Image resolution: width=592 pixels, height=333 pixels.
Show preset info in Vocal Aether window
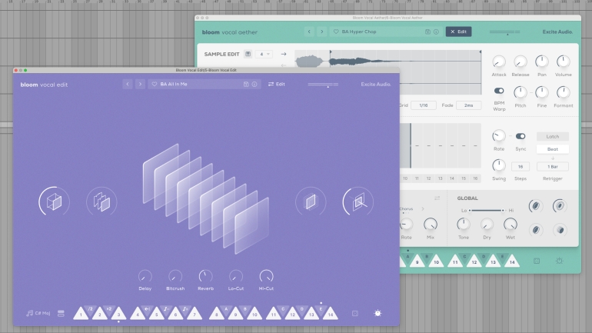436,32
